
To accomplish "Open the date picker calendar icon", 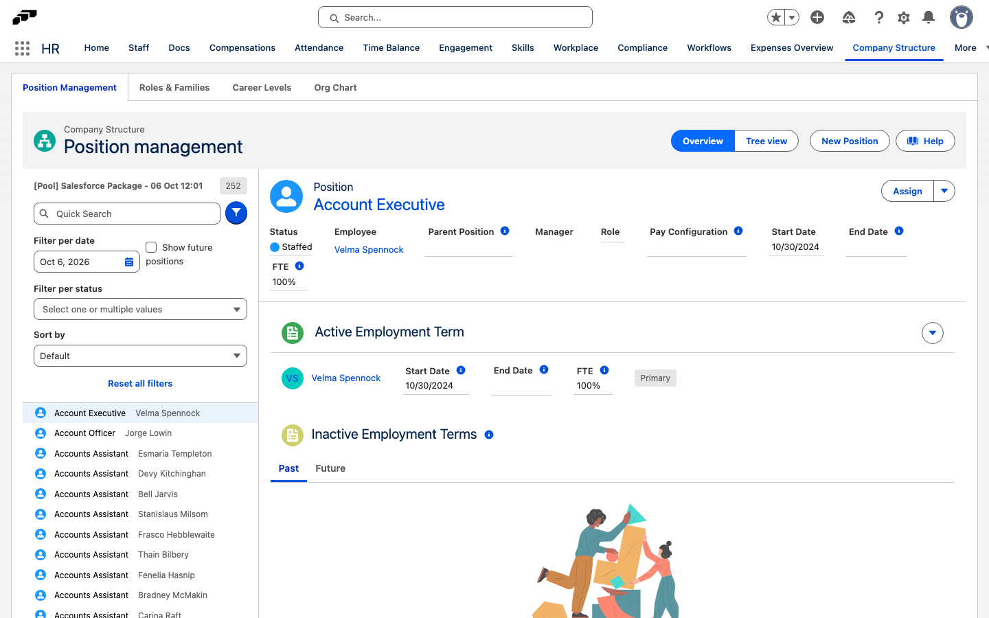I will pyautogui.click(x=129, y=262).
